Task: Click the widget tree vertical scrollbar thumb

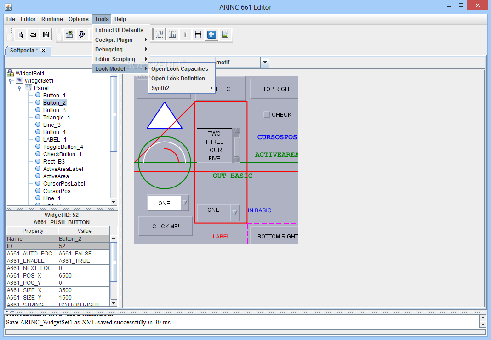Action: tap(114, 114)
